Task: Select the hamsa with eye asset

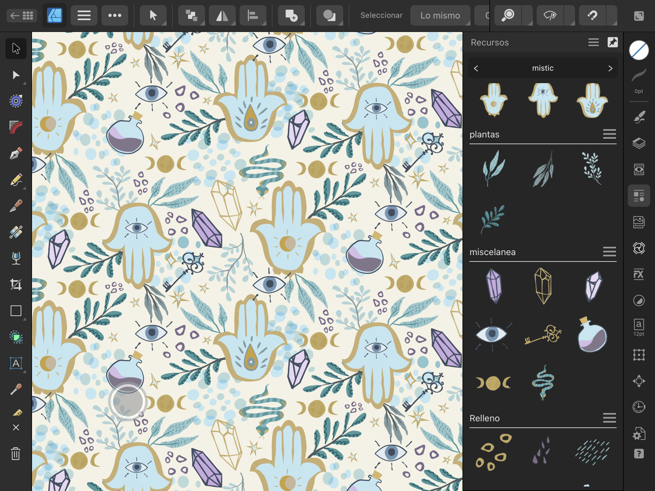Action: coord(543,100)
